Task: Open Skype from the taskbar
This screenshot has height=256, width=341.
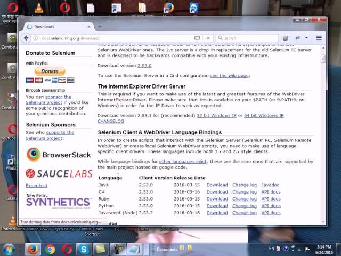Action: tap(84, 250)
